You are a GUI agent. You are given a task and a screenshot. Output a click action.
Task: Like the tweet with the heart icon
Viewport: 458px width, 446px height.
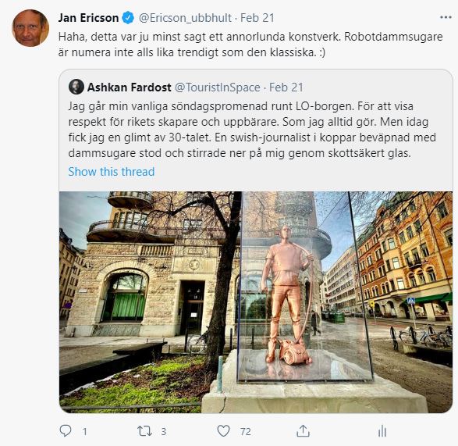[x=224, y=431]
